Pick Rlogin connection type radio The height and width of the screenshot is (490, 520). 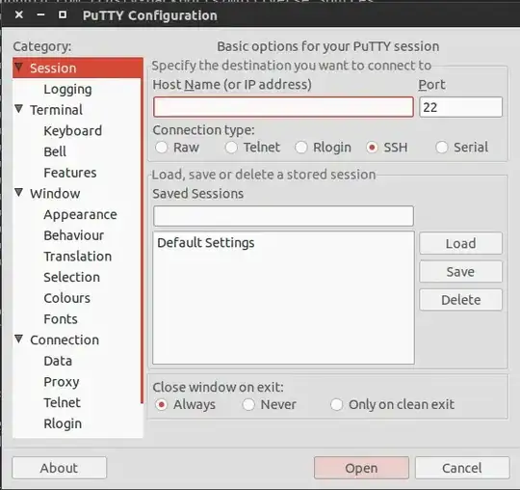tap(301, 148)
